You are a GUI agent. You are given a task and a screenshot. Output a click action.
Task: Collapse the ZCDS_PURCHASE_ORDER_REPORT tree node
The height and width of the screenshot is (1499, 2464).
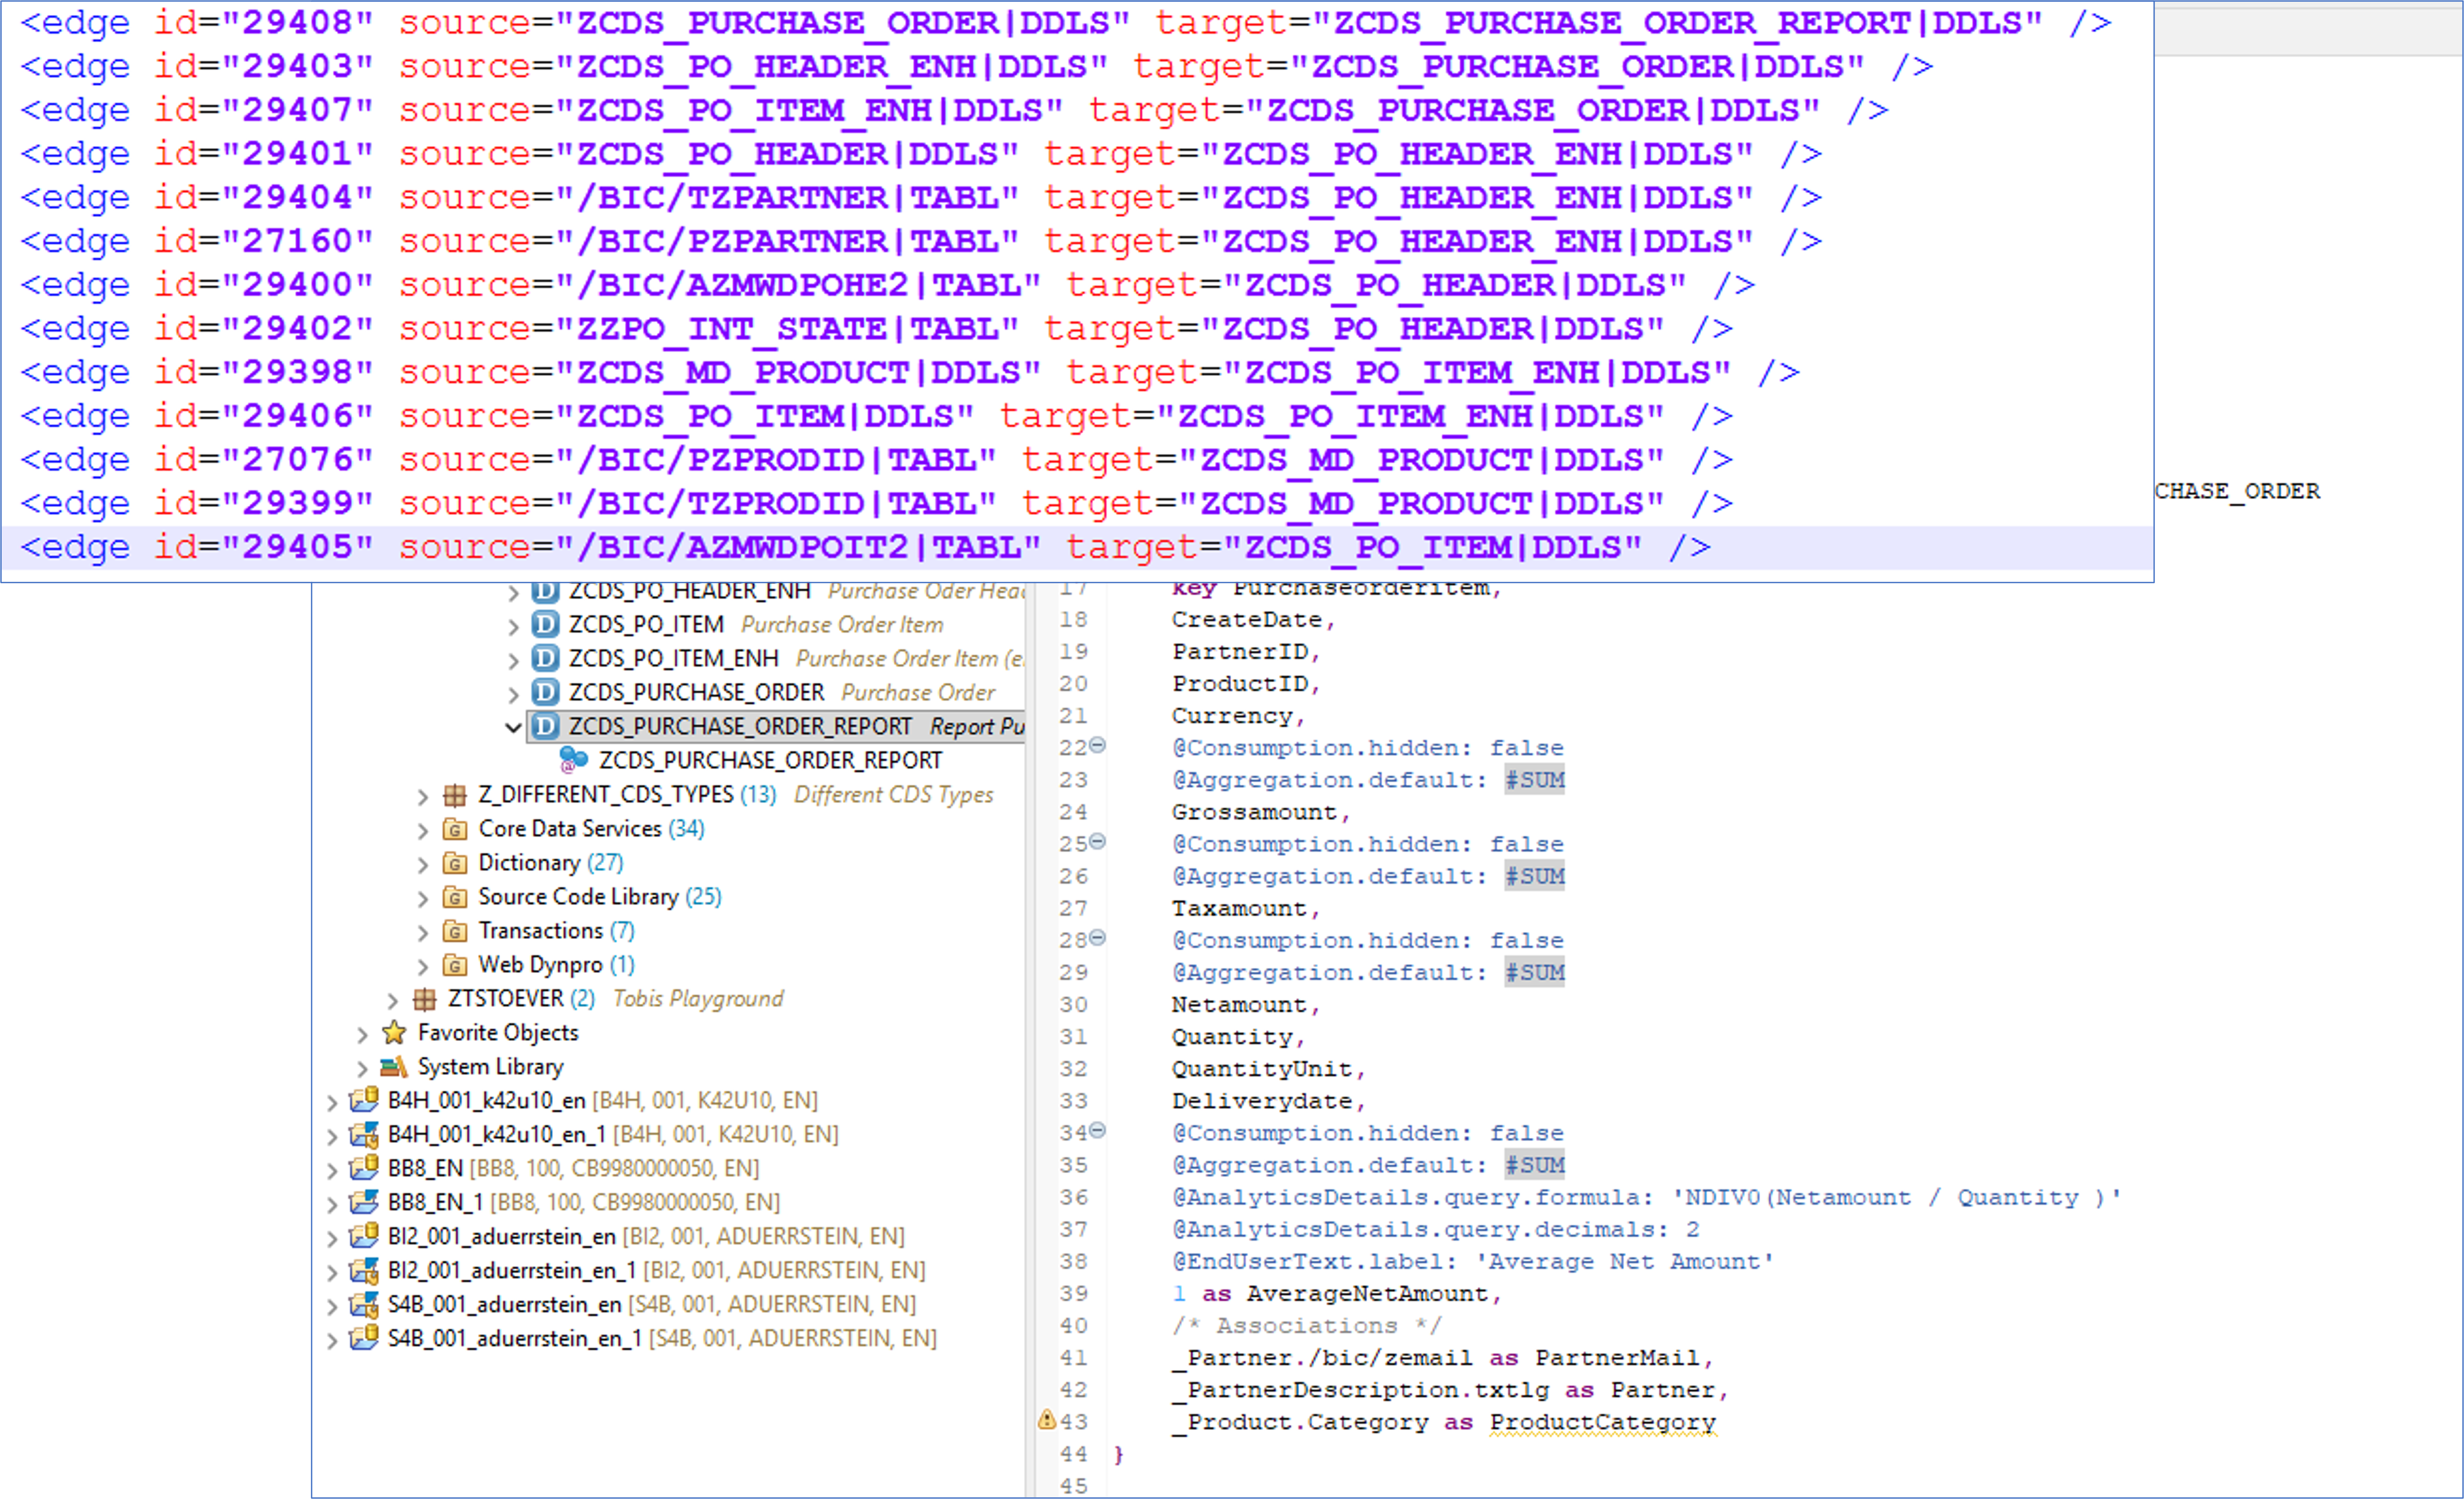512,726
